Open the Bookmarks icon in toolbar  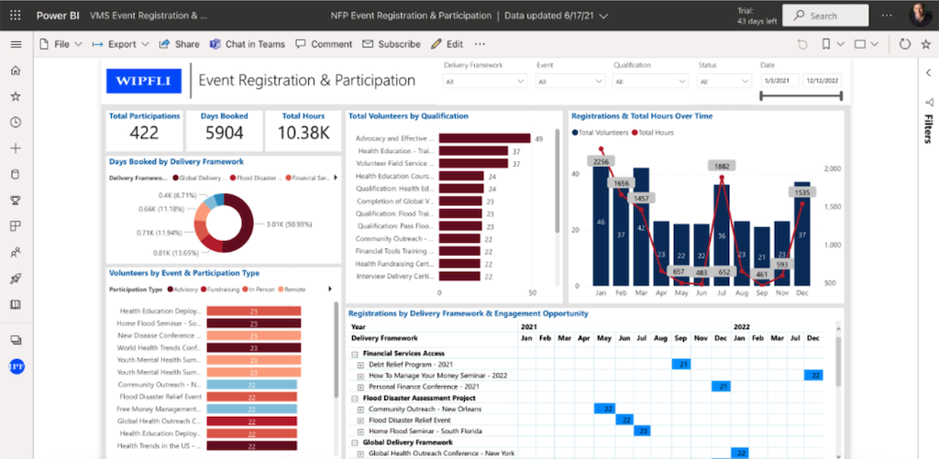(x=826, y=44)
